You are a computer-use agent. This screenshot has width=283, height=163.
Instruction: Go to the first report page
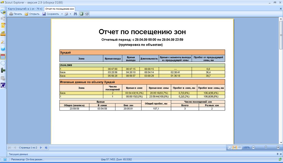[9, 147]
